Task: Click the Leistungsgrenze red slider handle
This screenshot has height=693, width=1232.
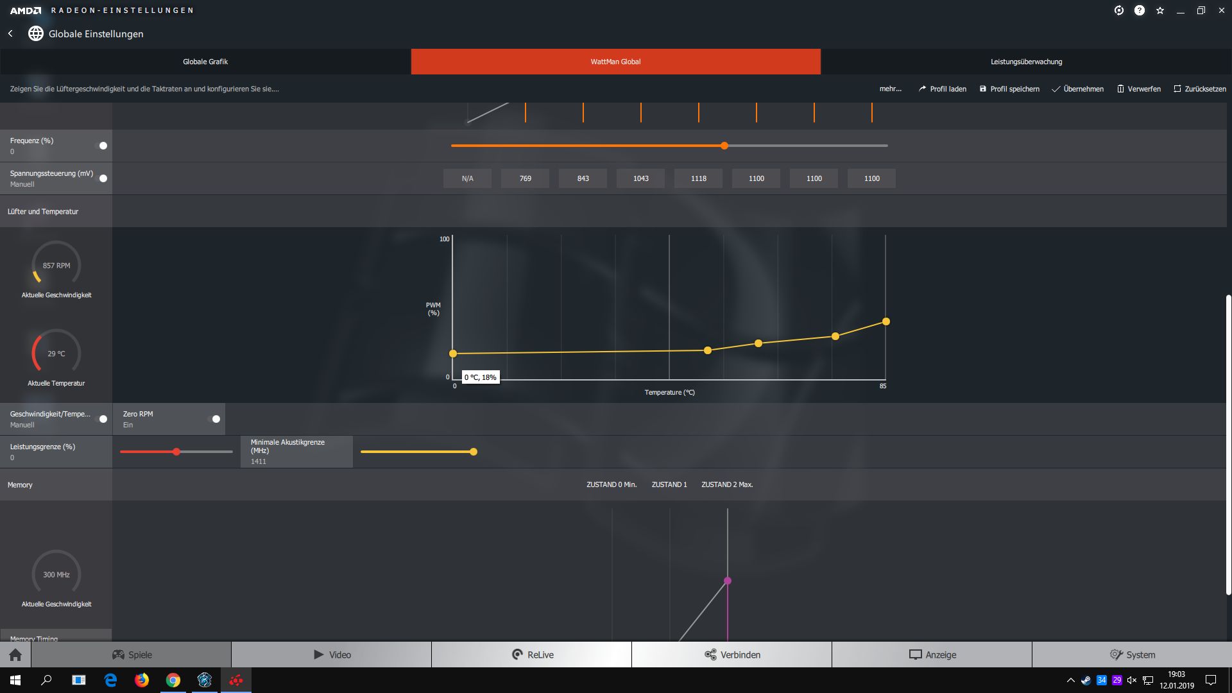Action: pyautogui.click(x=176, y=452)
